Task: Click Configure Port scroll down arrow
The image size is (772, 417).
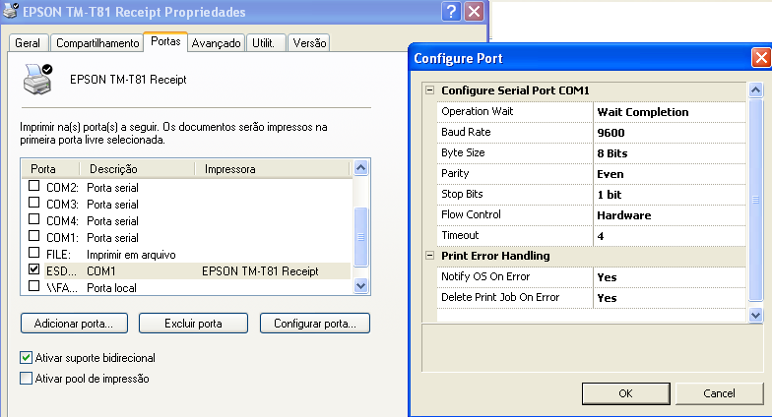Action: tap(756, 315)
